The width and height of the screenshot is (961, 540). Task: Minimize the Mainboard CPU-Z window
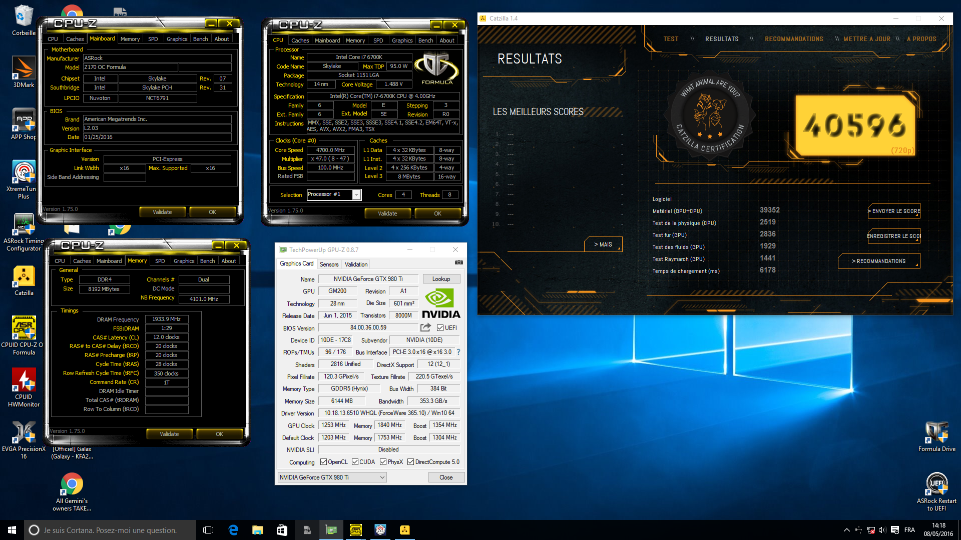tap(212, 23)
